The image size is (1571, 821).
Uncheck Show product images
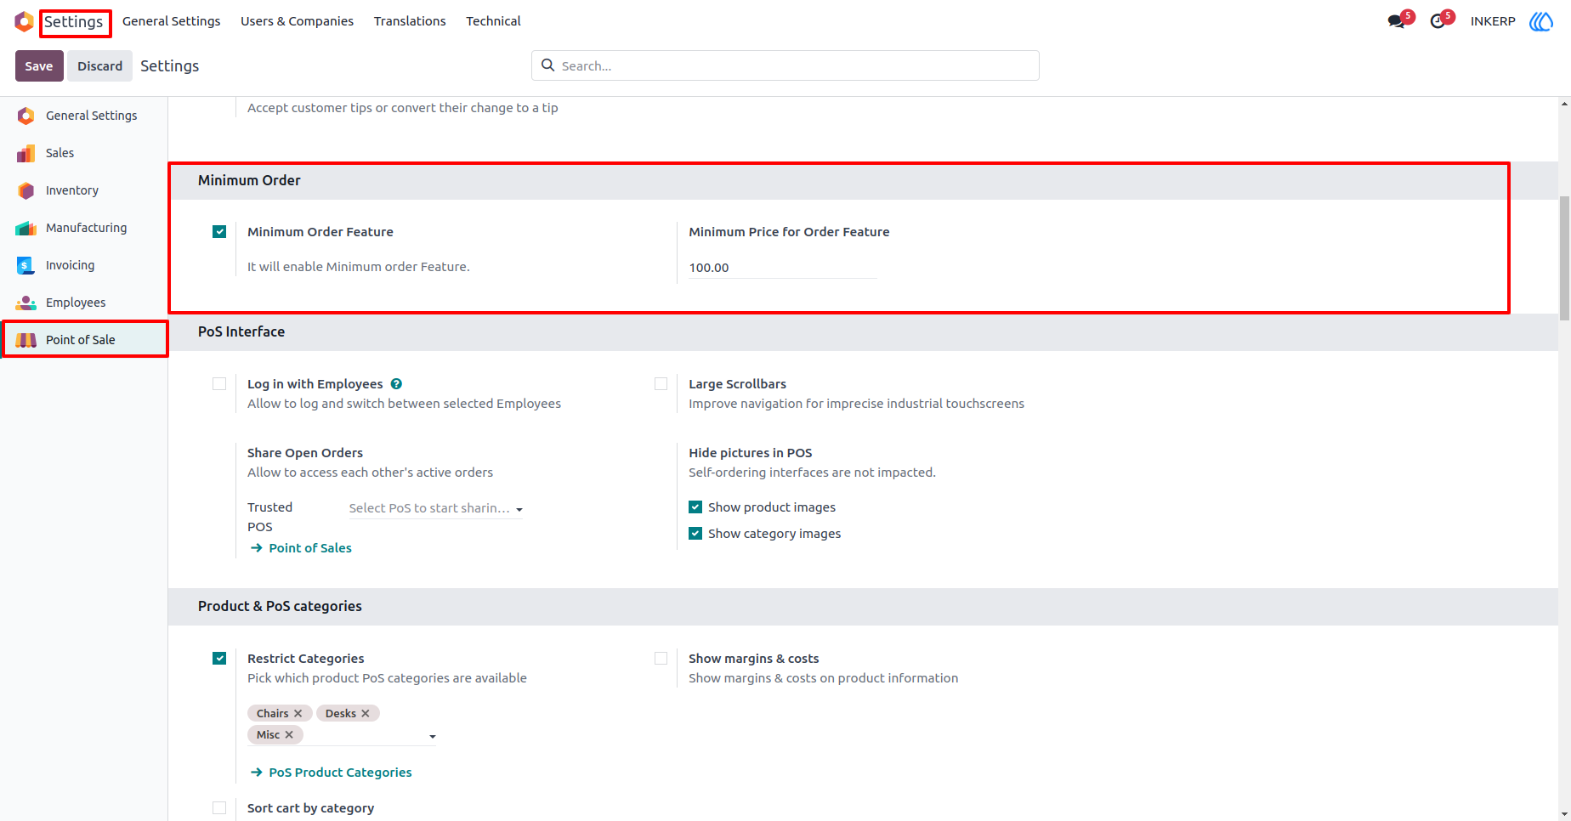pos(695,507)
